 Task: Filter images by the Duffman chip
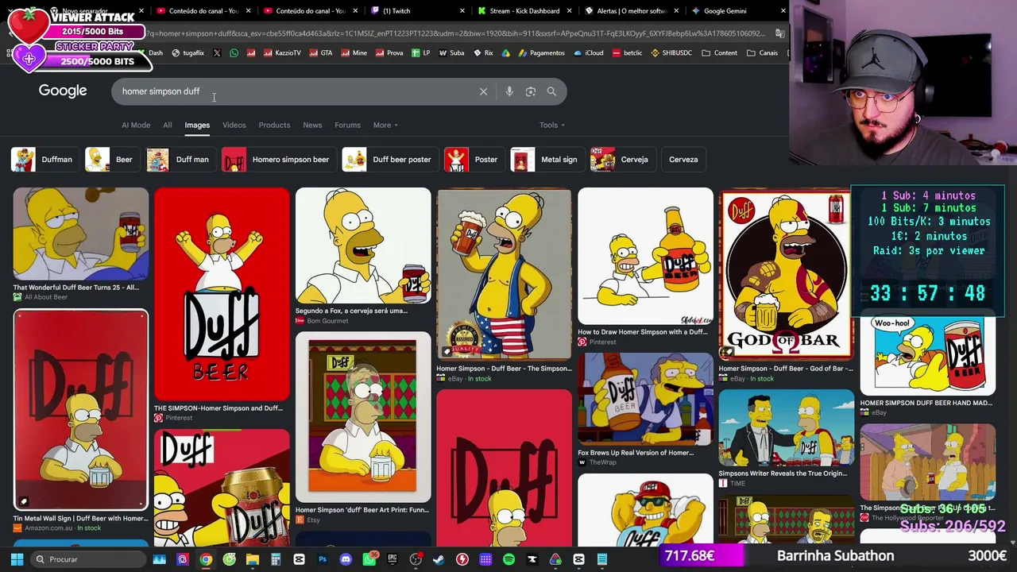tap(44, 160)
